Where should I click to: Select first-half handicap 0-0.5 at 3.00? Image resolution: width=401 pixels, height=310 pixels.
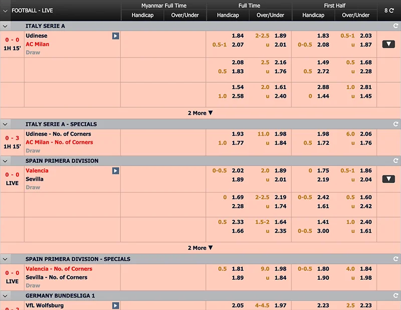pyautogui.click(x=323, y=231)
